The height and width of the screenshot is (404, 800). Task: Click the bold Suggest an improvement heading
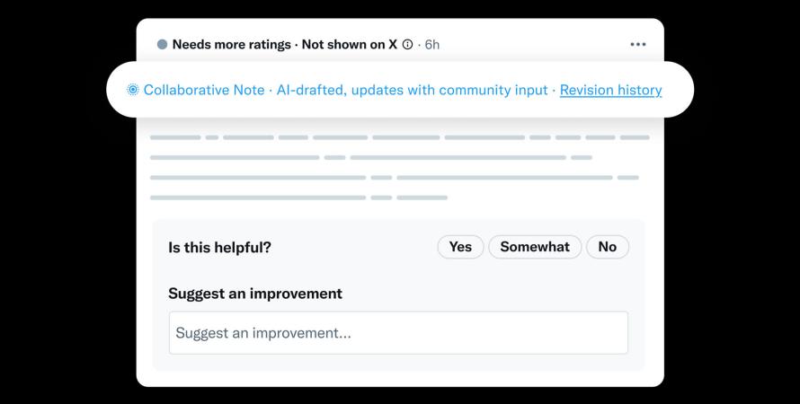[255, 294]
